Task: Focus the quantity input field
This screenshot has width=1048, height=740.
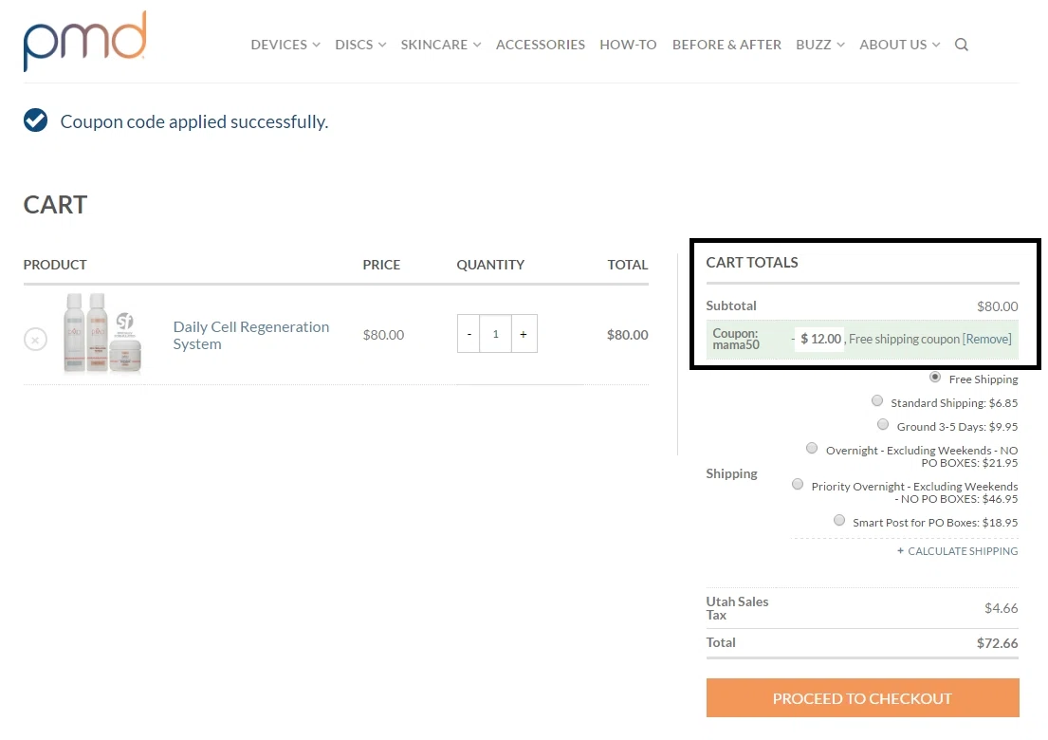Action: pyautogui.click(x=496, y=334)
